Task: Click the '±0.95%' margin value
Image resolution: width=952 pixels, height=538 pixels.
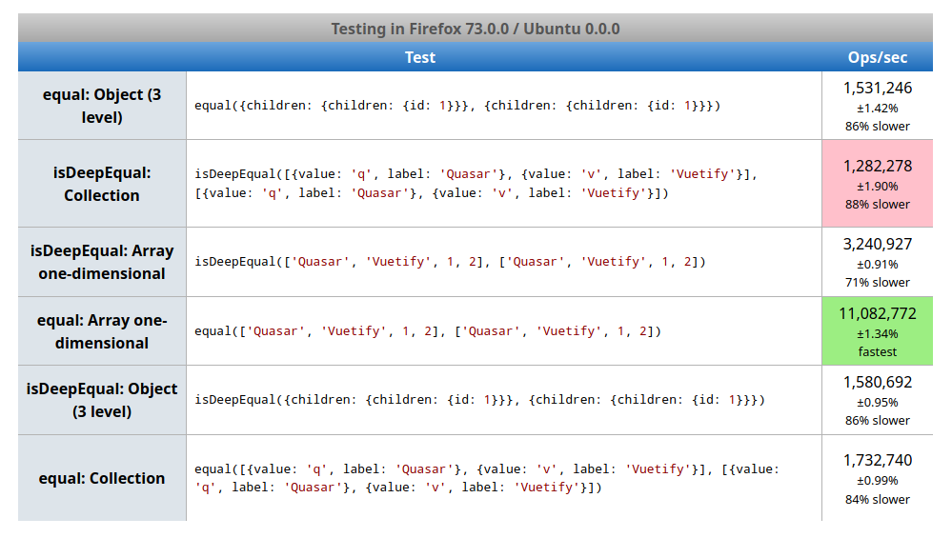Action: [x=878, y=403]
